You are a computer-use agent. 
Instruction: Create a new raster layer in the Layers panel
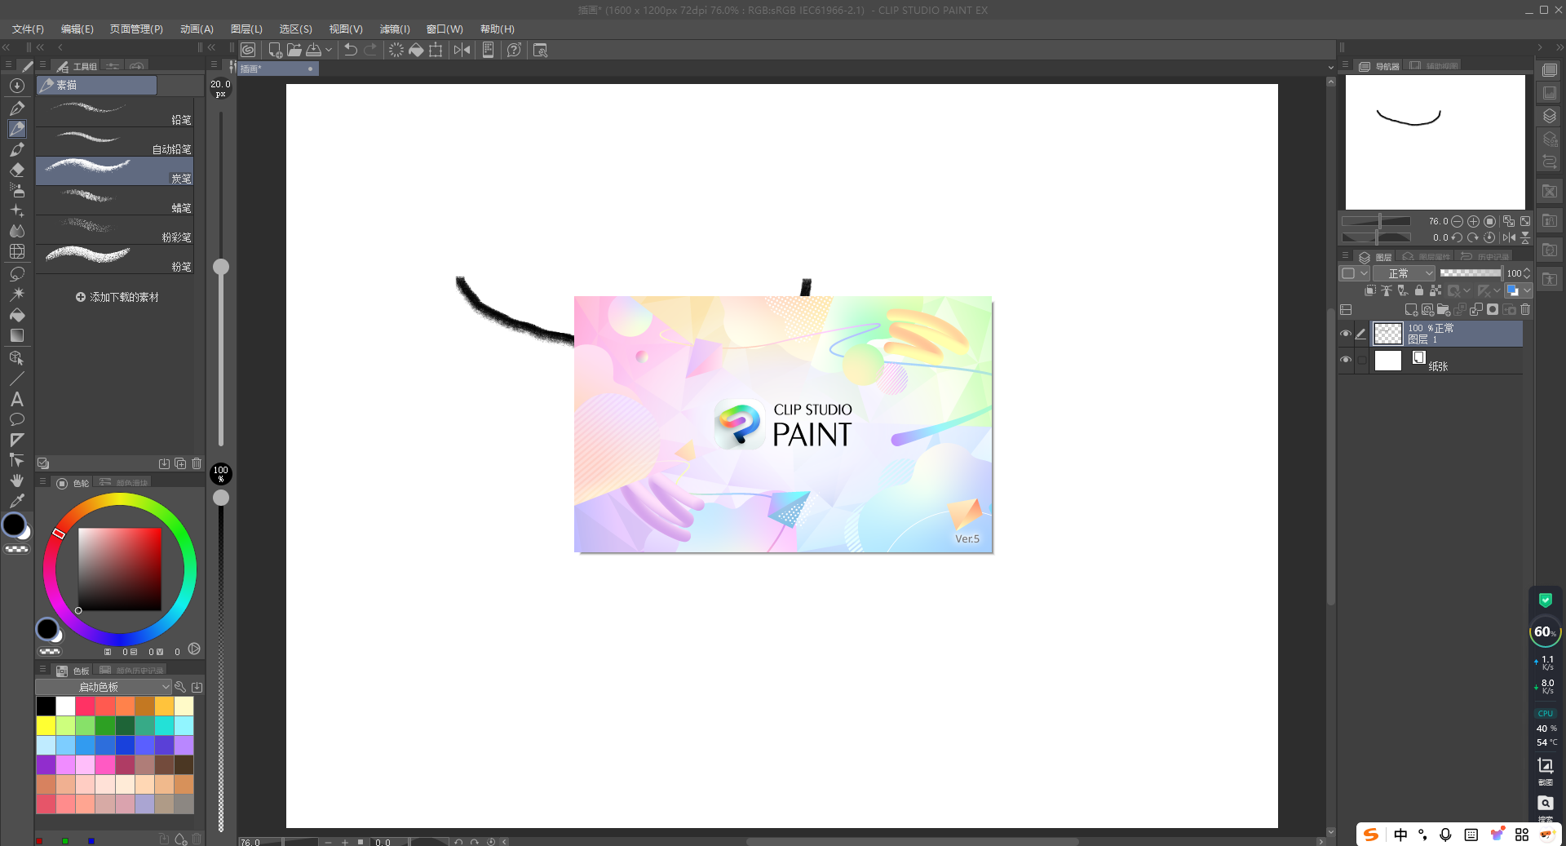1412,310
